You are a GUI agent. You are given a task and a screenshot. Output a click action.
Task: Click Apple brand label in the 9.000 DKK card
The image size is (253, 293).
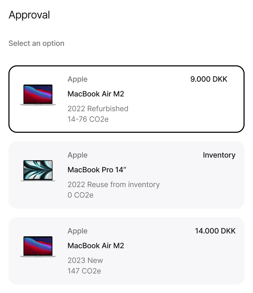[x=78, y=79]
